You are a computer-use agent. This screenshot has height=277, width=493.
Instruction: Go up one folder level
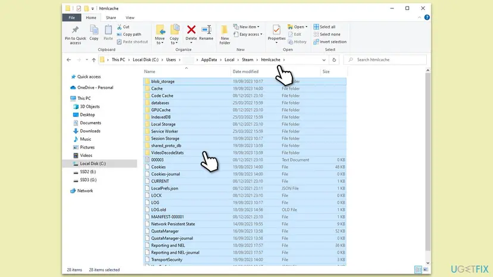point(93,59)
